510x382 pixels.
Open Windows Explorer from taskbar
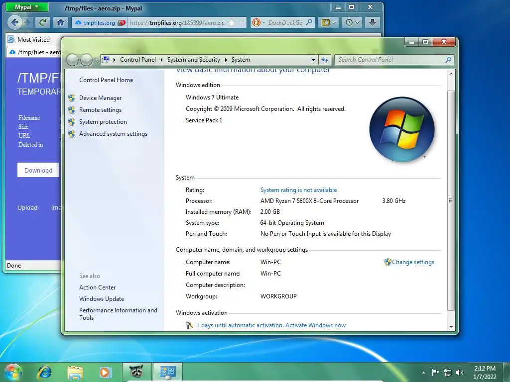(x=75, y=372)
